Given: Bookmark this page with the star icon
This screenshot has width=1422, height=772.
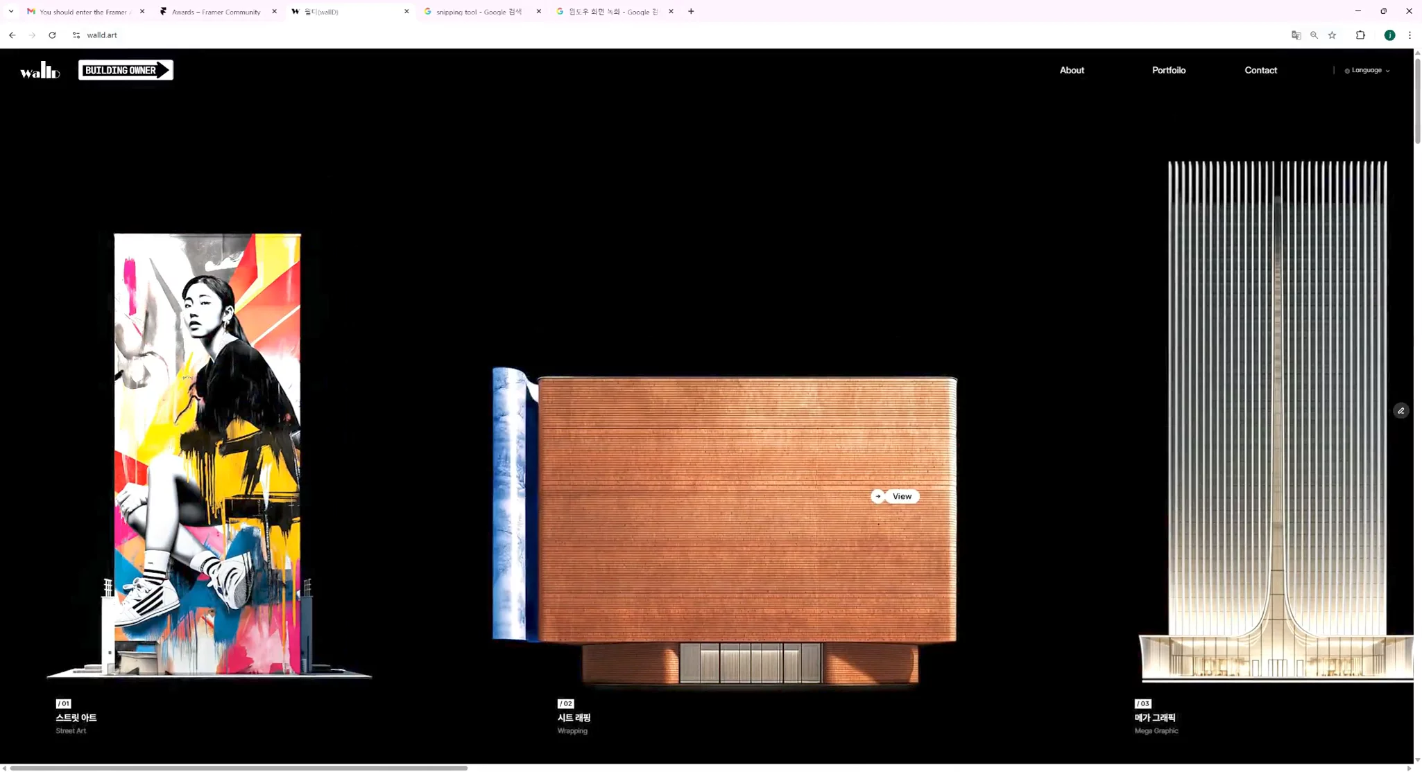Looking at the screenshot, I should click(1332, 35).
